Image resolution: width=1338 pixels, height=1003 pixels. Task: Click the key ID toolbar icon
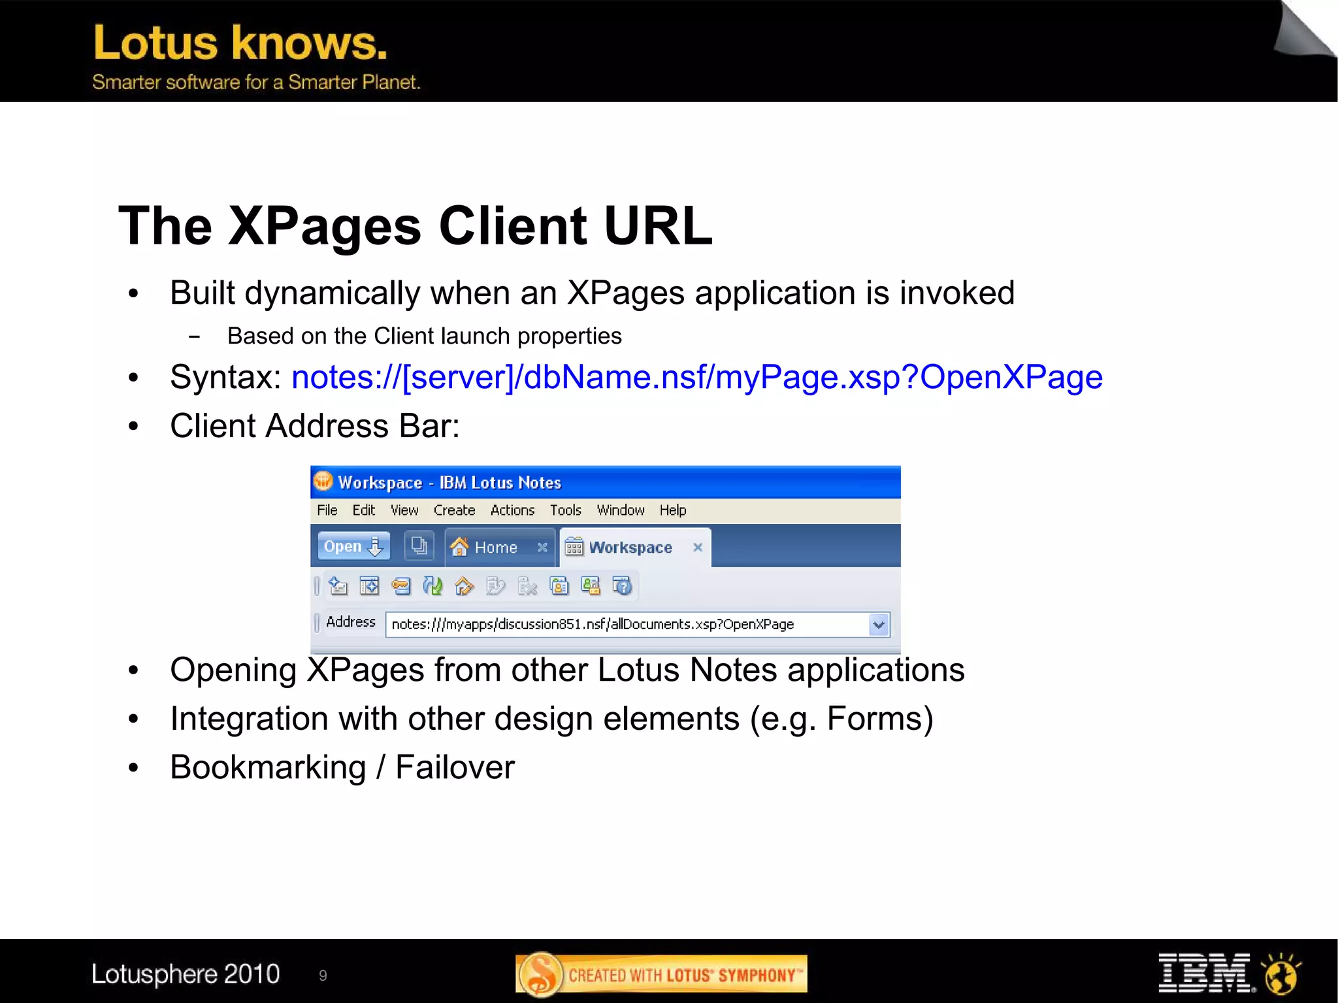click(x=401, y=586)
